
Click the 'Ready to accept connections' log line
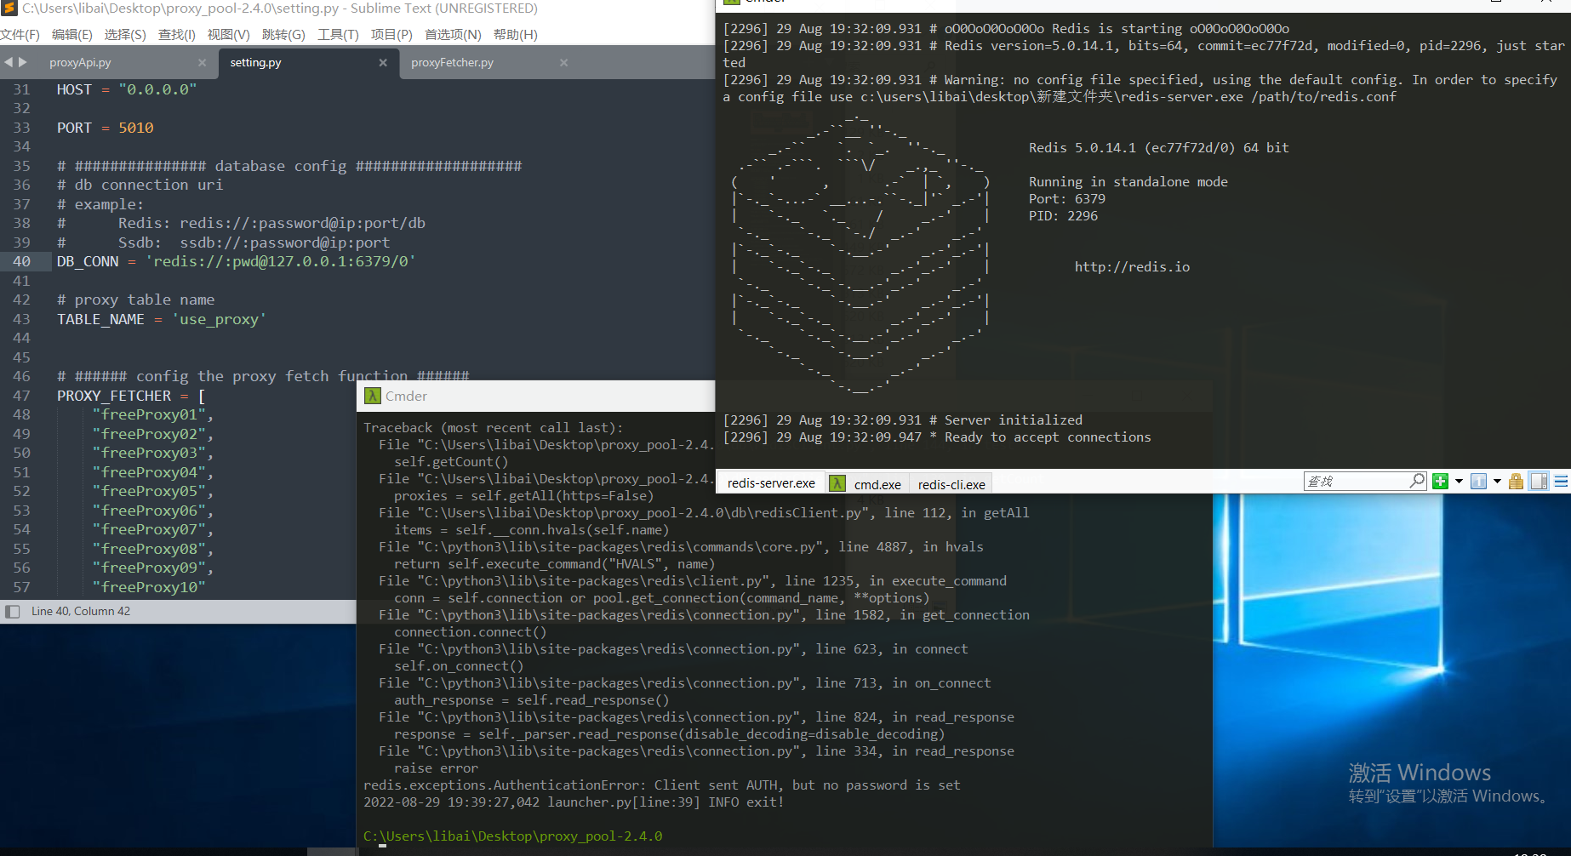click(x=936, y=437)
